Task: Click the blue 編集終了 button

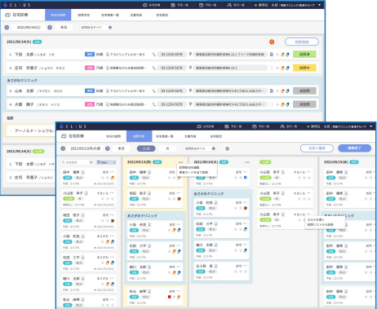Action: click(354, 148)
